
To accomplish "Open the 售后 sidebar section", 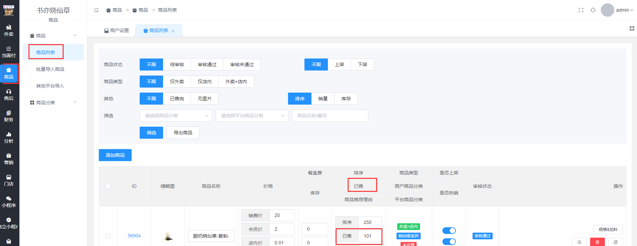I will (x=9, y=95).
